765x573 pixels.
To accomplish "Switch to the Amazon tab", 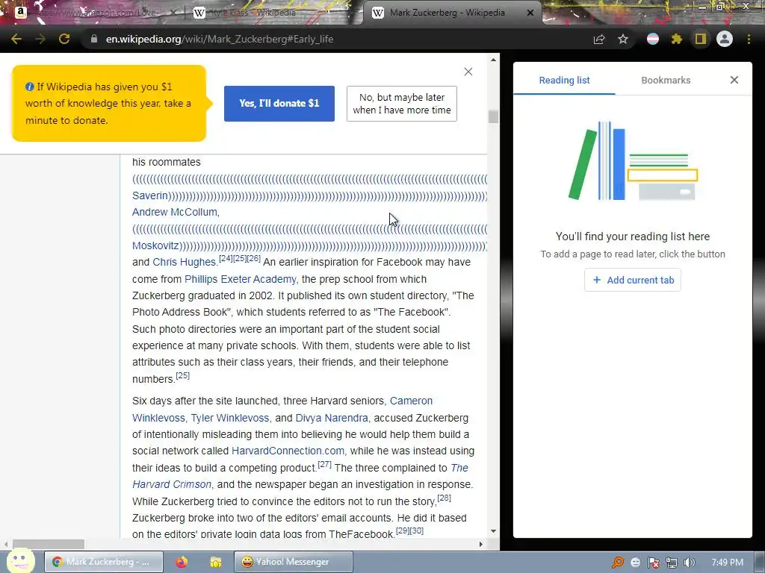I will click(93, 13).
